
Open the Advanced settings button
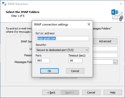pos(105,41)
